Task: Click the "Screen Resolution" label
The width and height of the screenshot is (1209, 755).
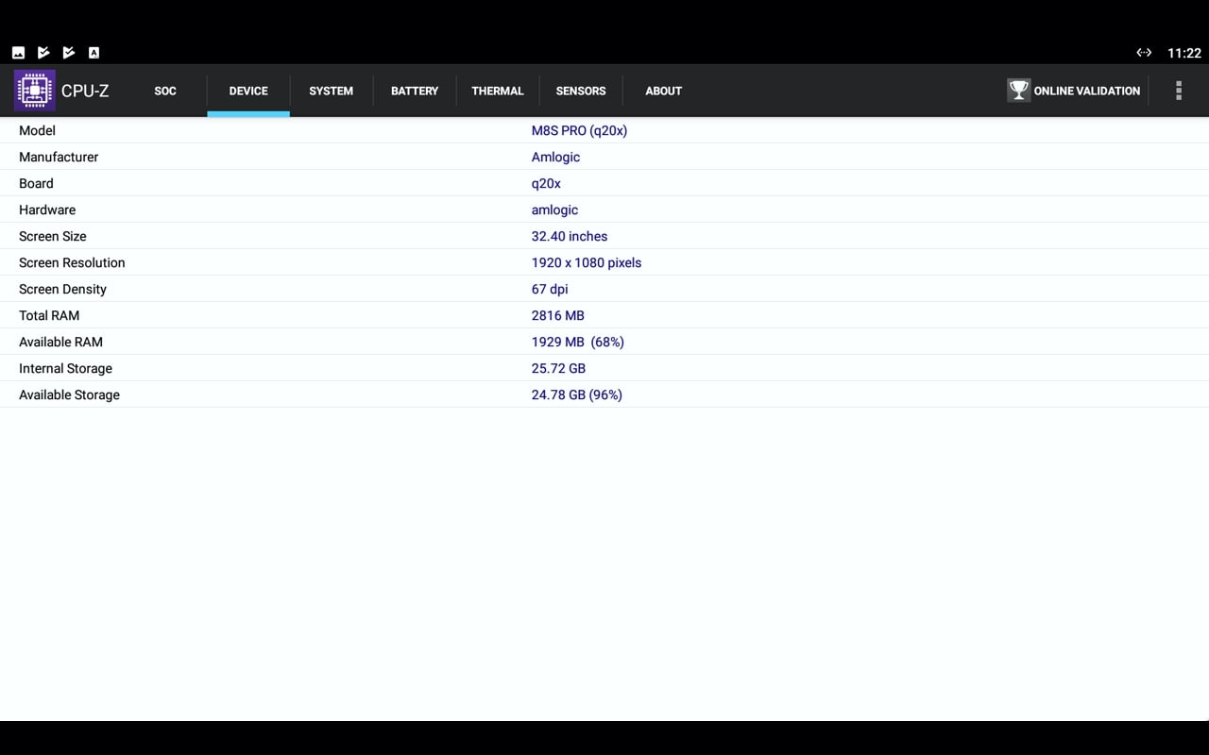Action: [72, 262]
